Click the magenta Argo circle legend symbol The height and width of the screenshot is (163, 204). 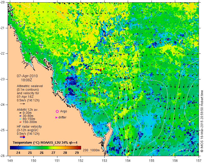57,111
